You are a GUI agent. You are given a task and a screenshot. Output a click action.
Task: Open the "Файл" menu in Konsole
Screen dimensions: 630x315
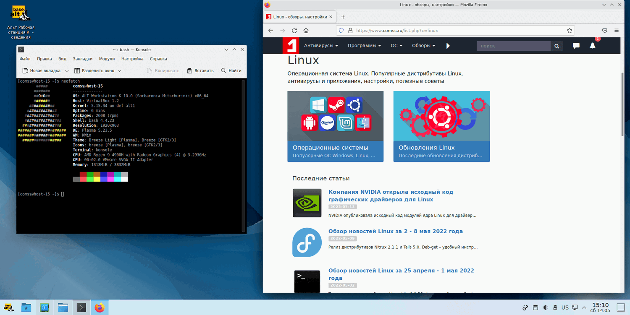tap(25, 59)
